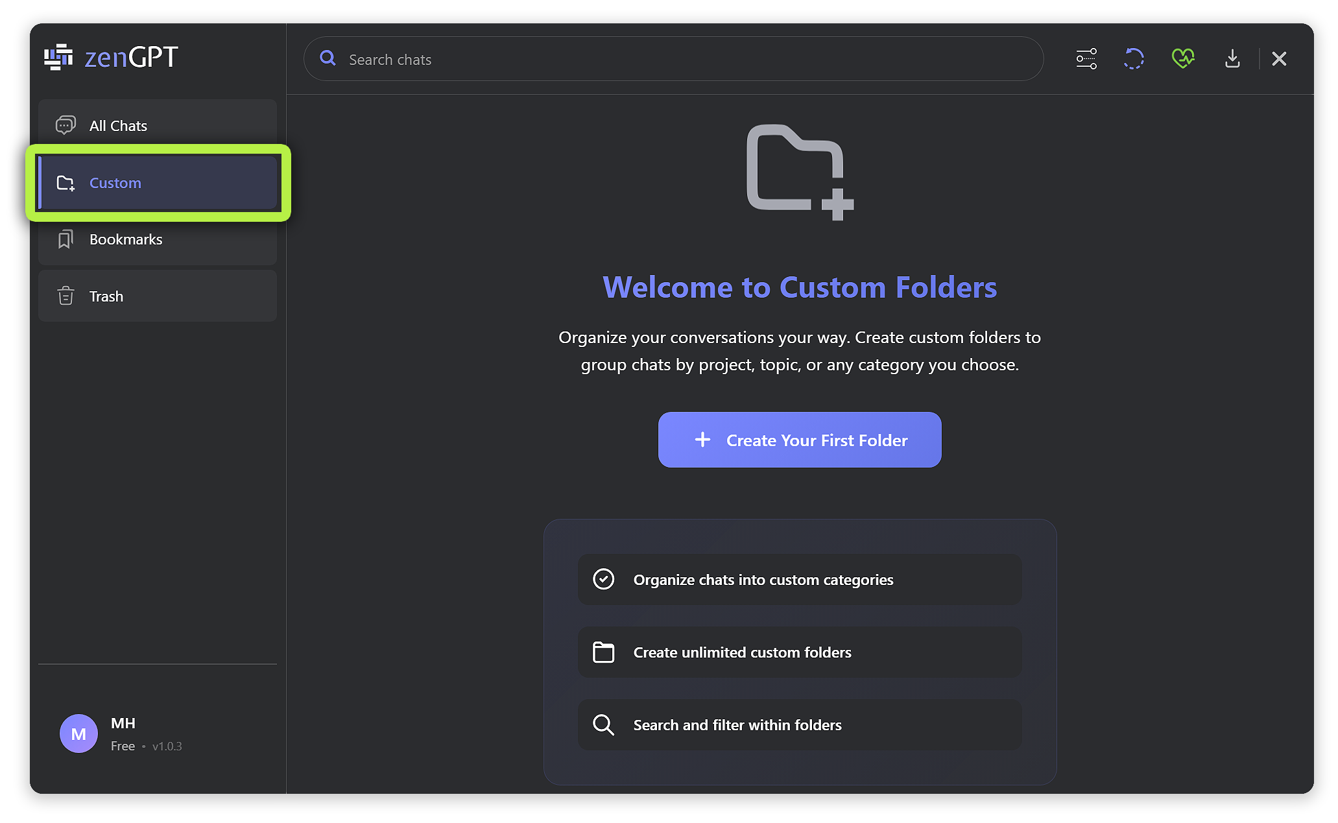Select the Custom folder icon
Image resolution: width=1338 pixels, height=823 pixels.
[x=66, y=183]
